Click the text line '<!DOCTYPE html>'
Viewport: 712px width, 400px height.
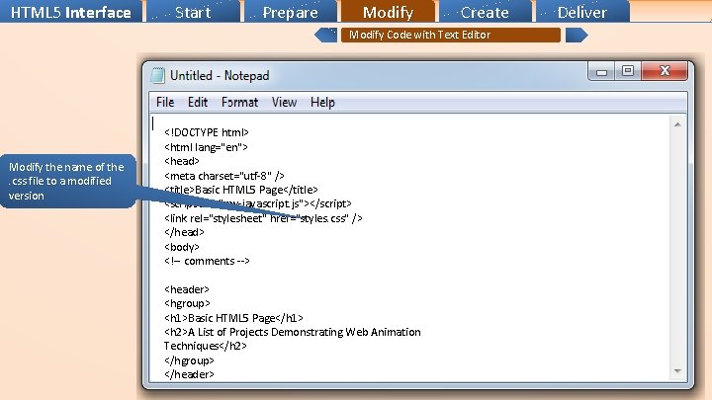pos(207,132)
